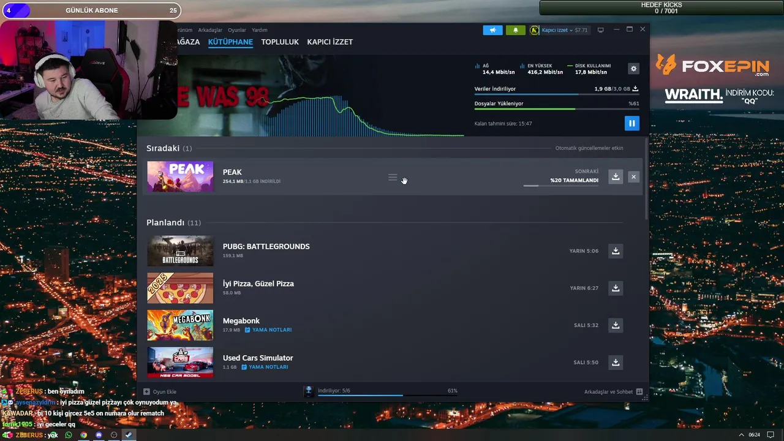Image resolution: width=784 pixels, height=441 pixels.
Task: Click the taskbar clock showing 06:24
Action: pos(754,435)
